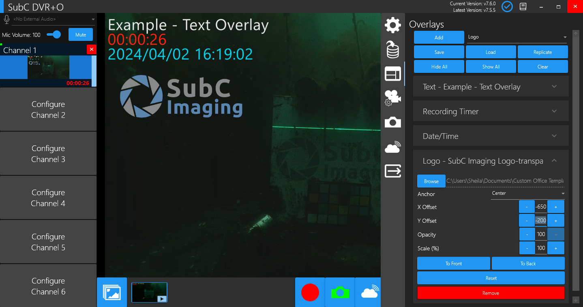Click Browse to choose logo file
The height and width of the screenshot is (307, 583).
(x=431, y=181)
